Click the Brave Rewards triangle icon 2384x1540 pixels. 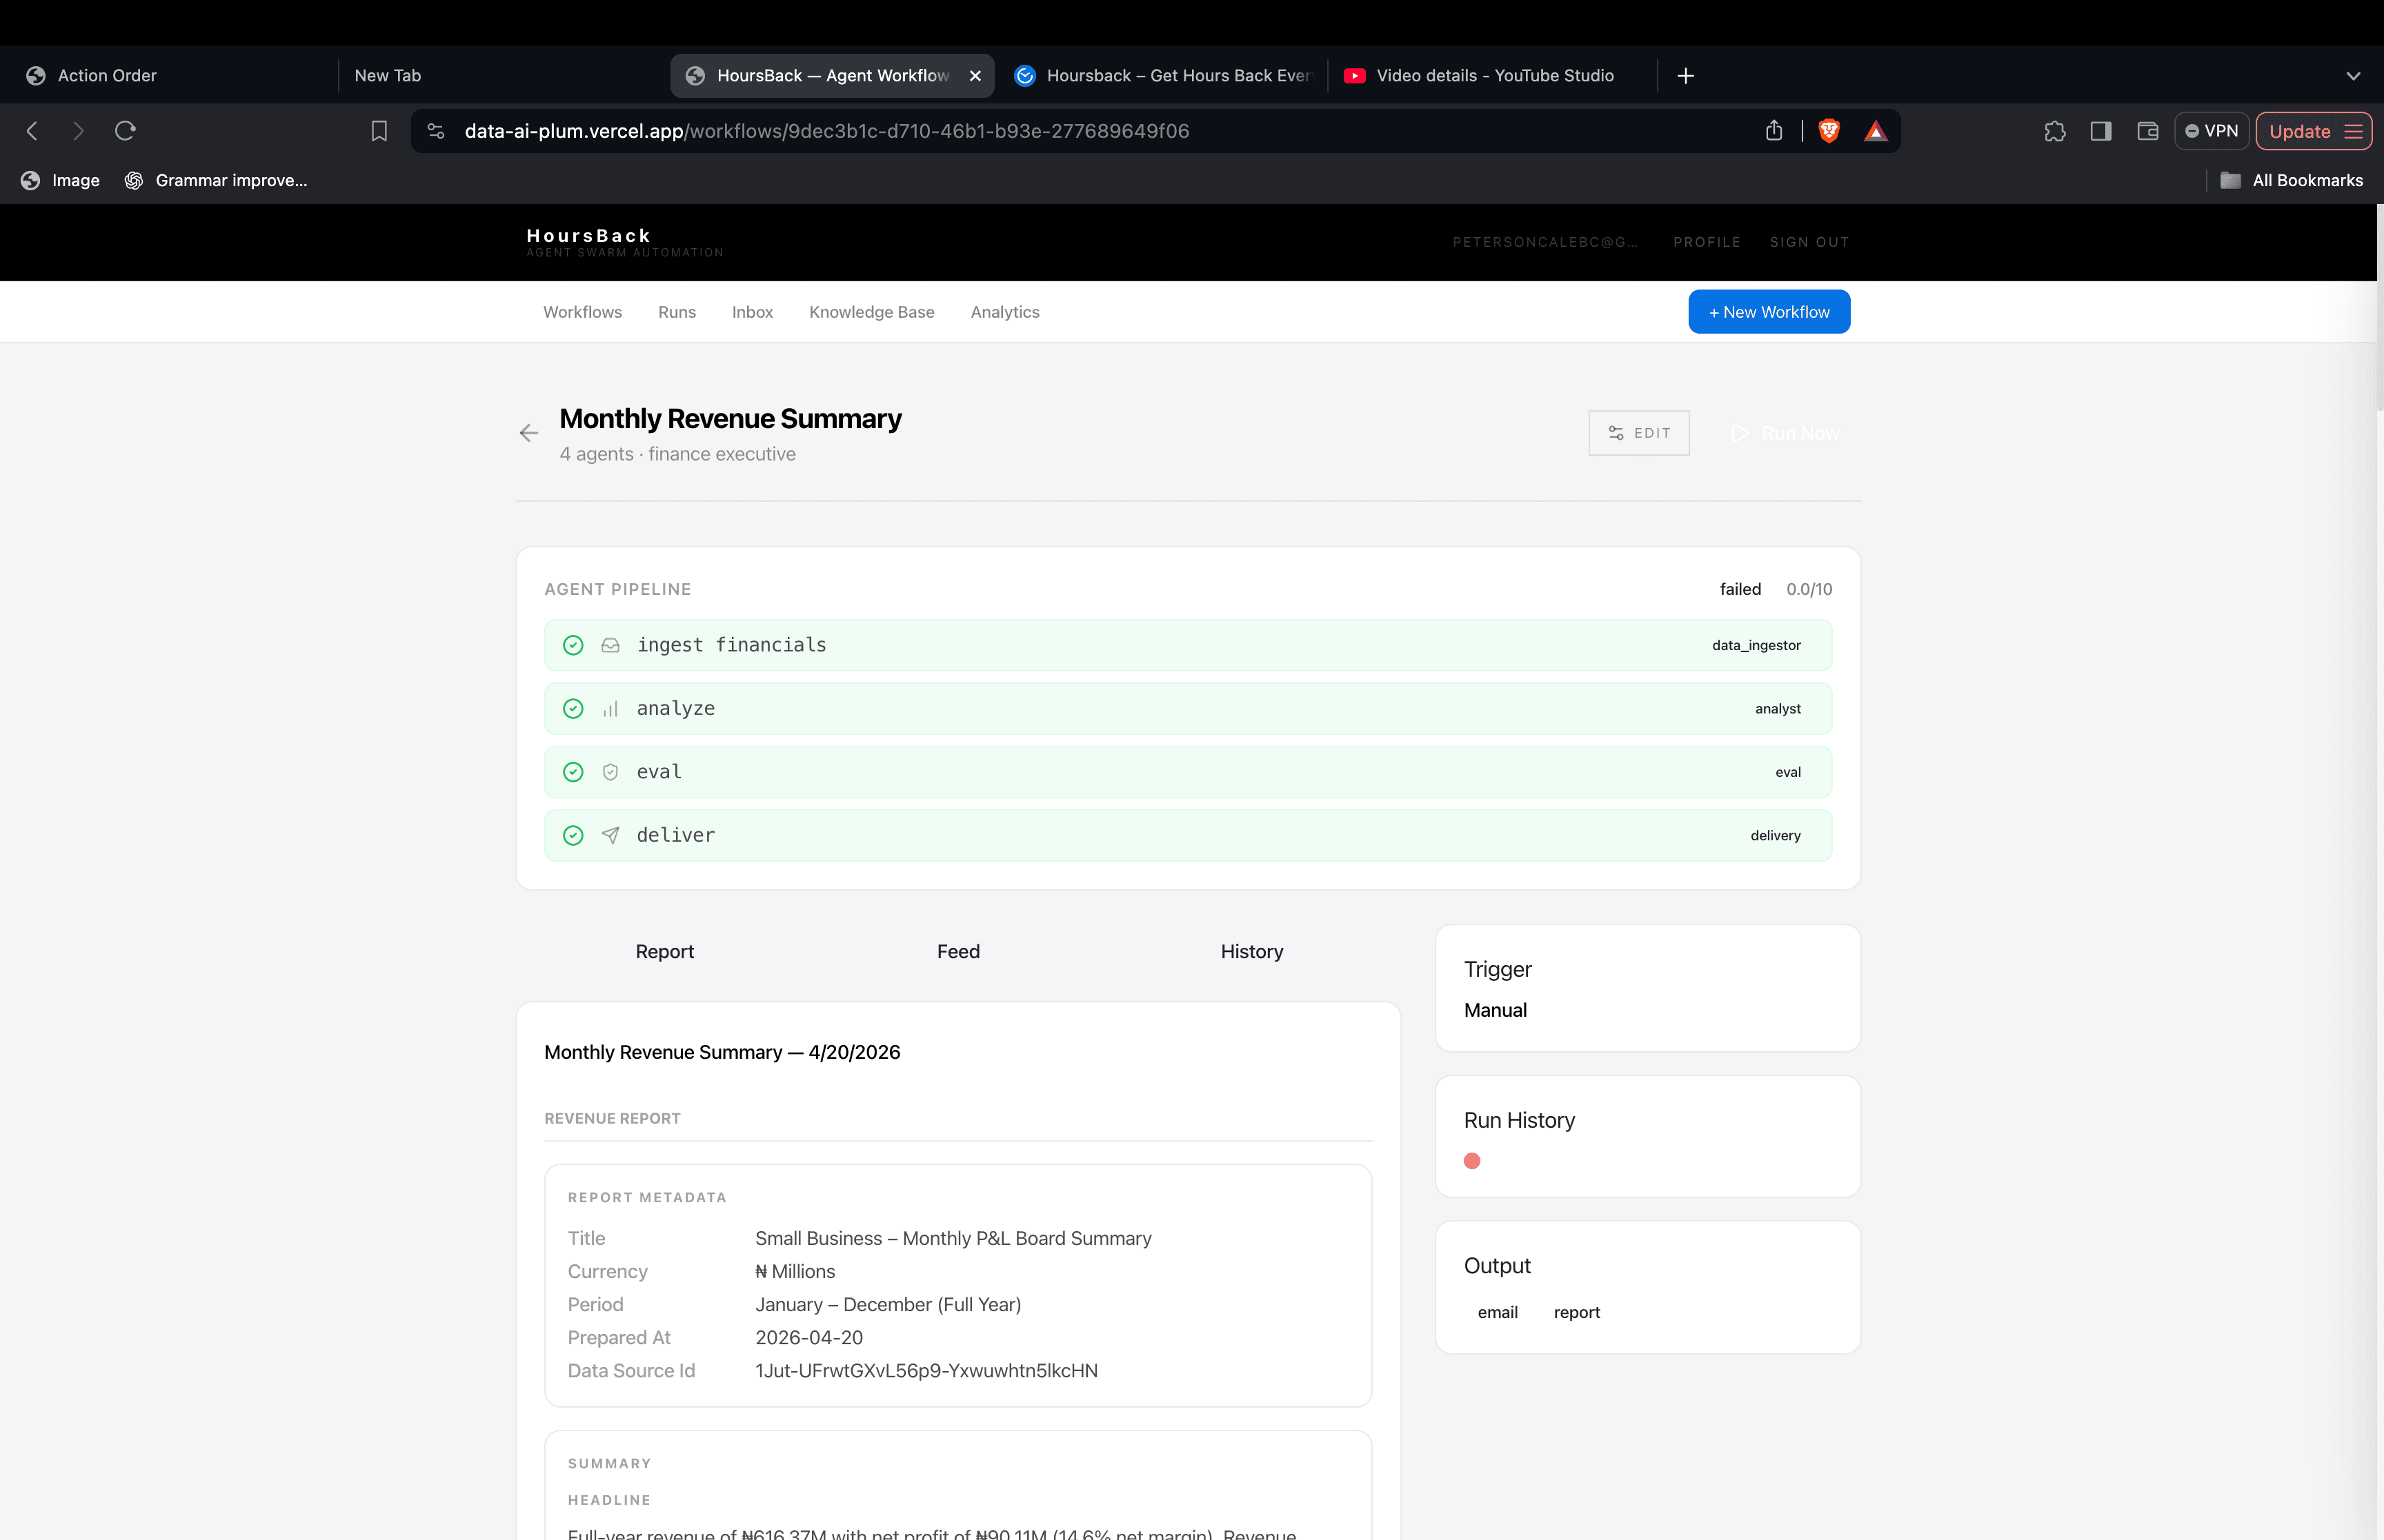tap(1876, 131)
